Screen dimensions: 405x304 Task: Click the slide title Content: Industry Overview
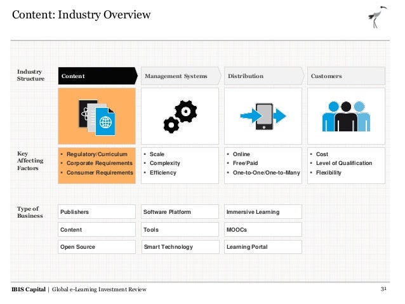81,15
